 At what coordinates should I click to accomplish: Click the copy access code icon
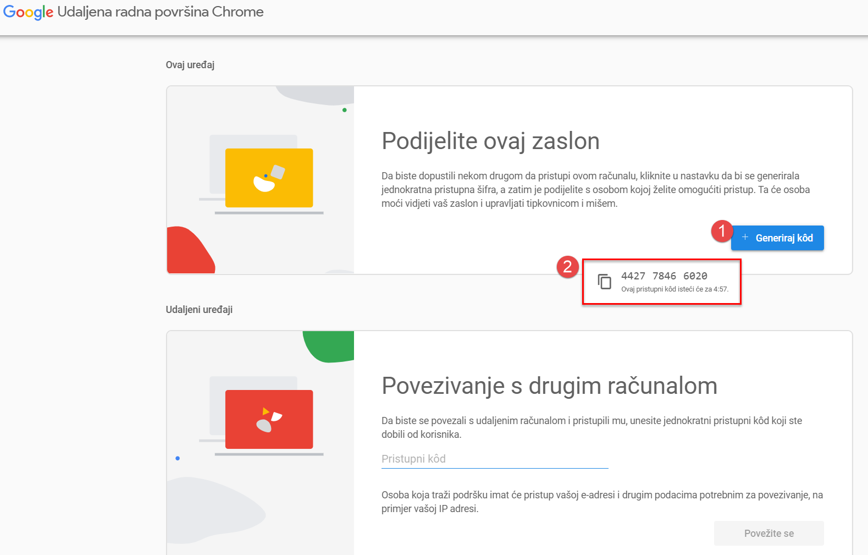tap(605, 282)
